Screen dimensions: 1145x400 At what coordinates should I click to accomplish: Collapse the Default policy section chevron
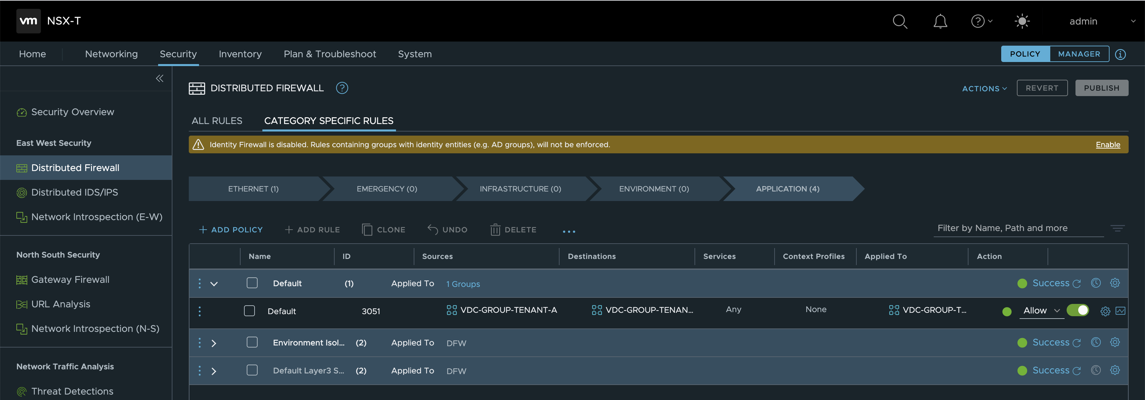214,283
